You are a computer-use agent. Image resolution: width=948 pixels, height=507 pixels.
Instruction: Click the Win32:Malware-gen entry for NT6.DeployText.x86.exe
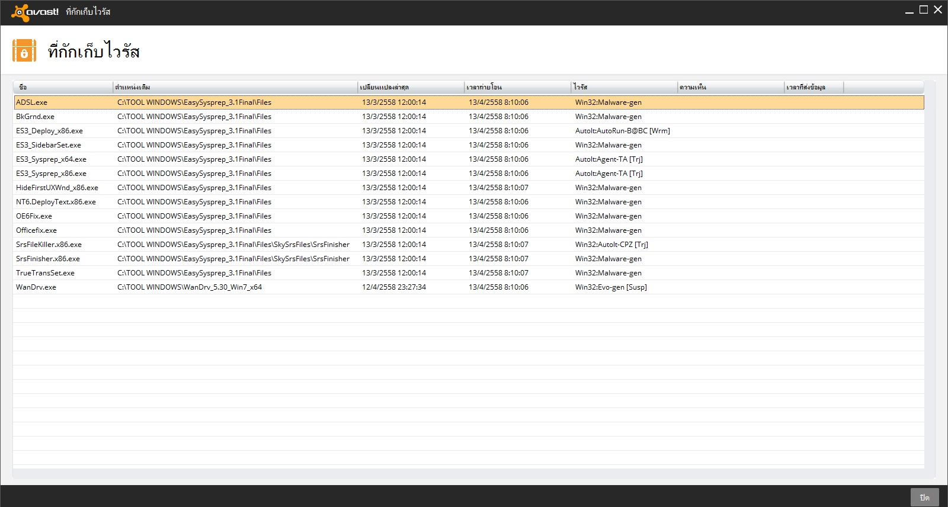(x=608, y=202)
